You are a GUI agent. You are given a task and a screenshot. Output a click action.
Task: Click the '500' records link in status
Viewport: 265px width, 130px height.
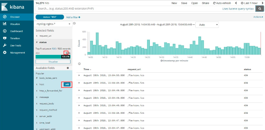coord(54,49)
